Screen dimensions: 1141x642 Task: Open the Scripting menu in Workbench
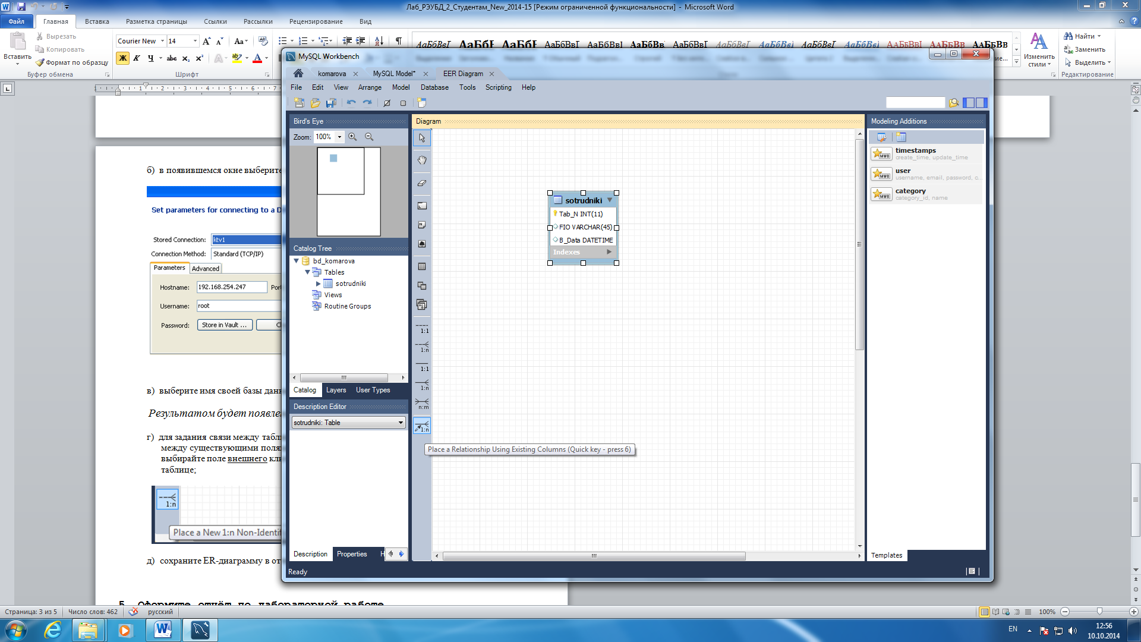coord(498,87)
